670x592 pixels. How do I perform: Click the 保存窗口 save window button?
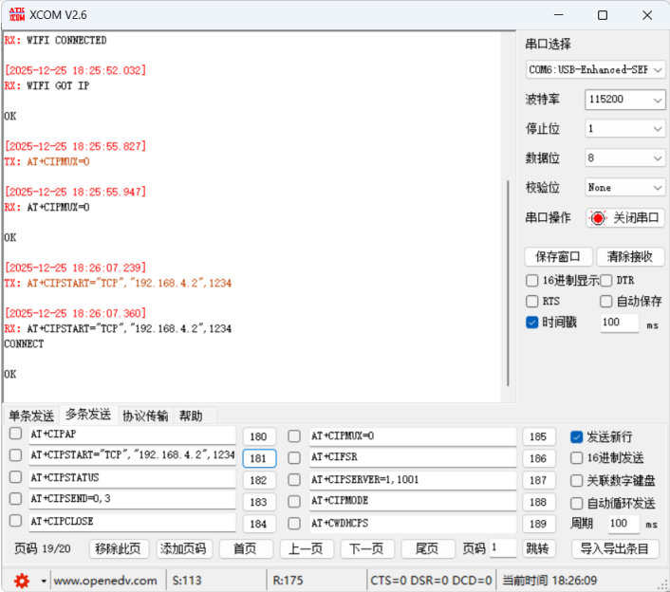(x=558, y=257)
